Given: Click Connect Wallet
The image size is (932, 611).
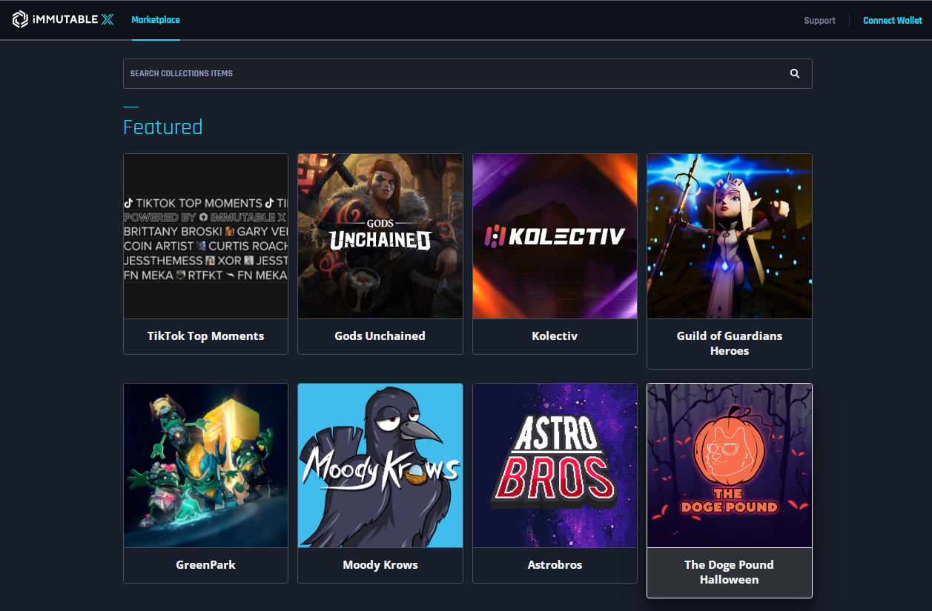Looking at the screenshot, I should [893, 21].
